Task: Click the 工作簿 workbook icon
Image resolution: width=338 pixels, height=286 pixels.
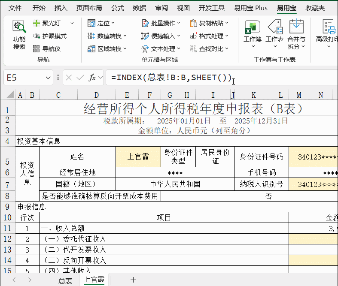Action: click(x=253, y=27)
